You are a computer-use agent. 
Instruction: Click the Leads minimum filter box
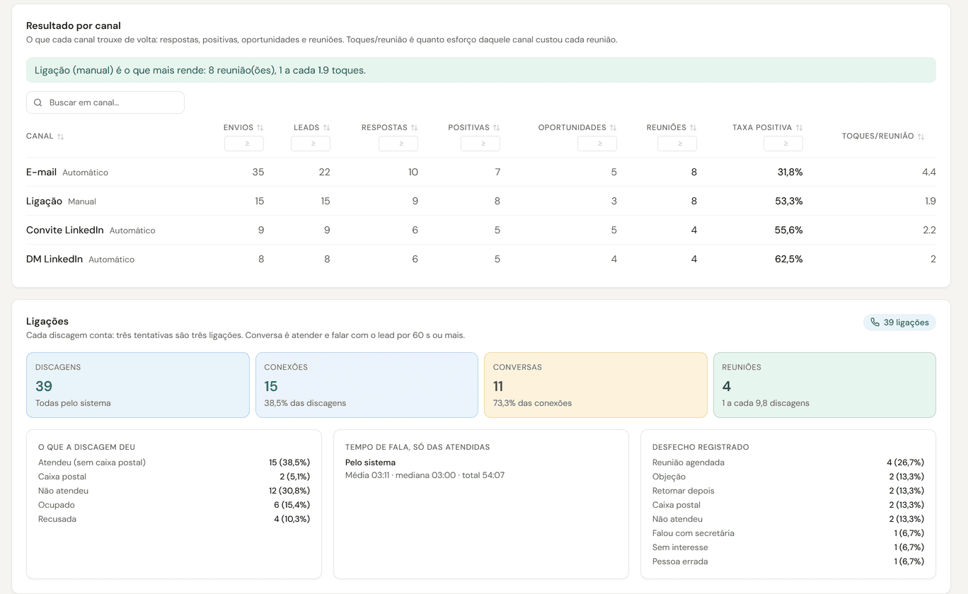point(311,144)
